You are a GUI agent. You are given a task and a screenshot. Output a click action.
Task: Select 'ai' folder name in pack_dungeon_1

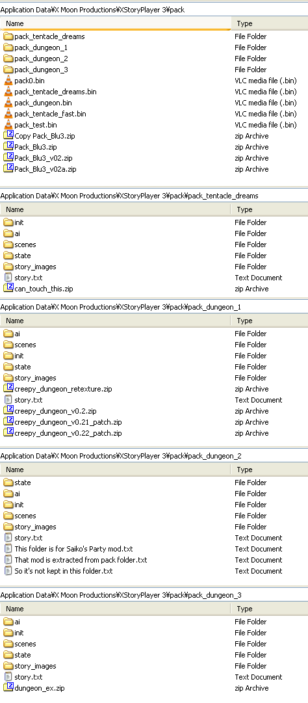(x=18, y=334)
